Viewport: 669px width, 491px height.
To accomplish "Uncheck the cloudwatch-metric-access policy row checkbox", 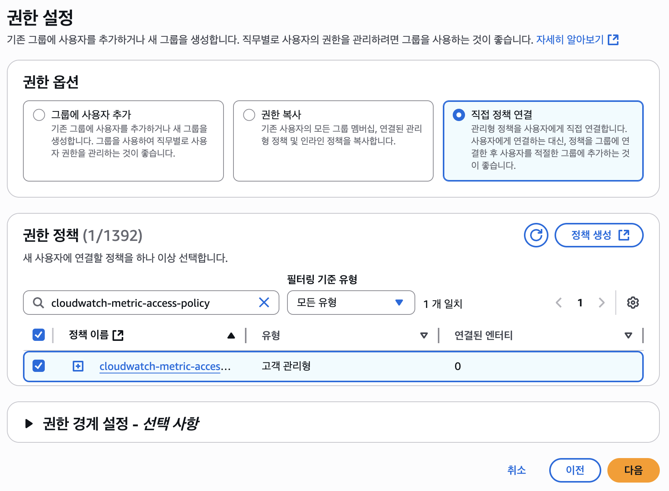I will coord(39,366).
